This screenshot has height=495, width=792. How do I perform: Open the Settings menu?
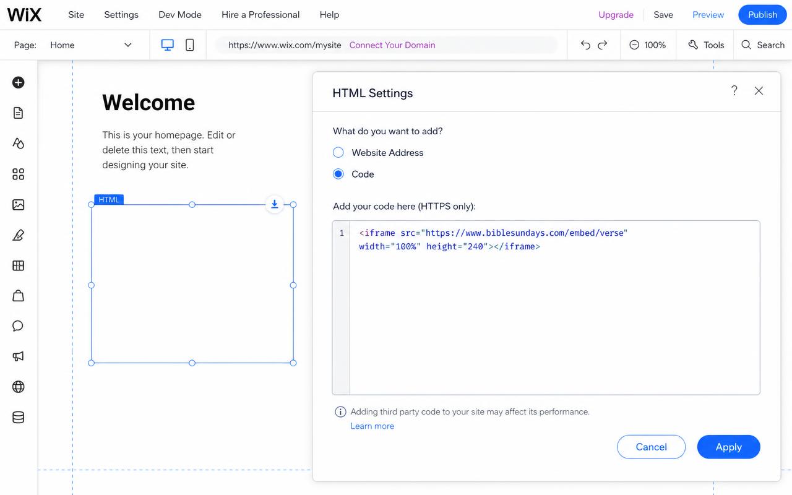(x=121, y=15)
